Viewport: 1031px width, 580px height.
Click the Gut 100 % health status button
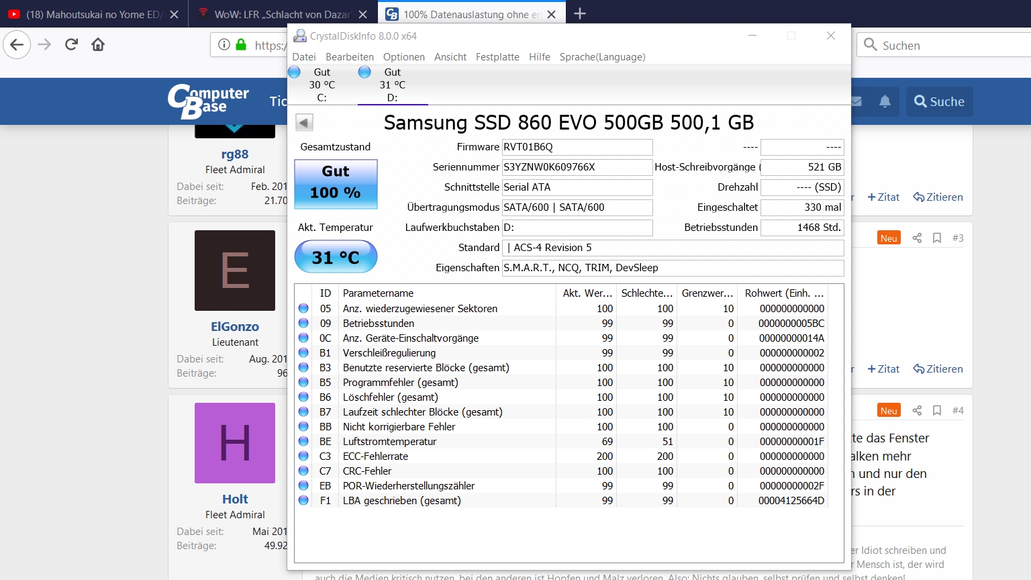pyautogui.click(x=336, y=183)
